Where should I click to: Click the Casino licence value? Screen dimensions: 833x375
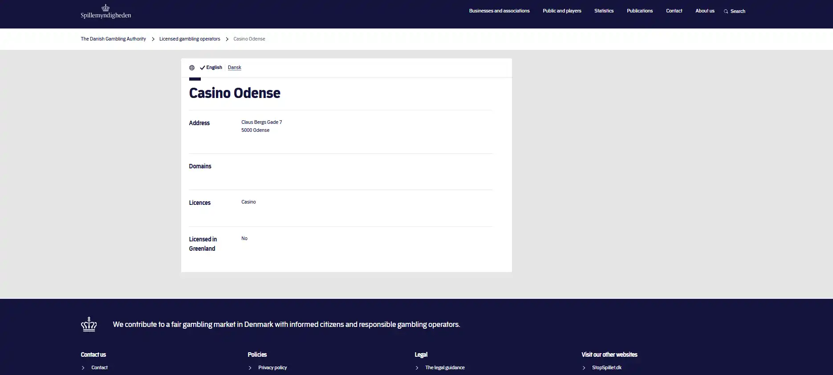click(x=248, y=202)
